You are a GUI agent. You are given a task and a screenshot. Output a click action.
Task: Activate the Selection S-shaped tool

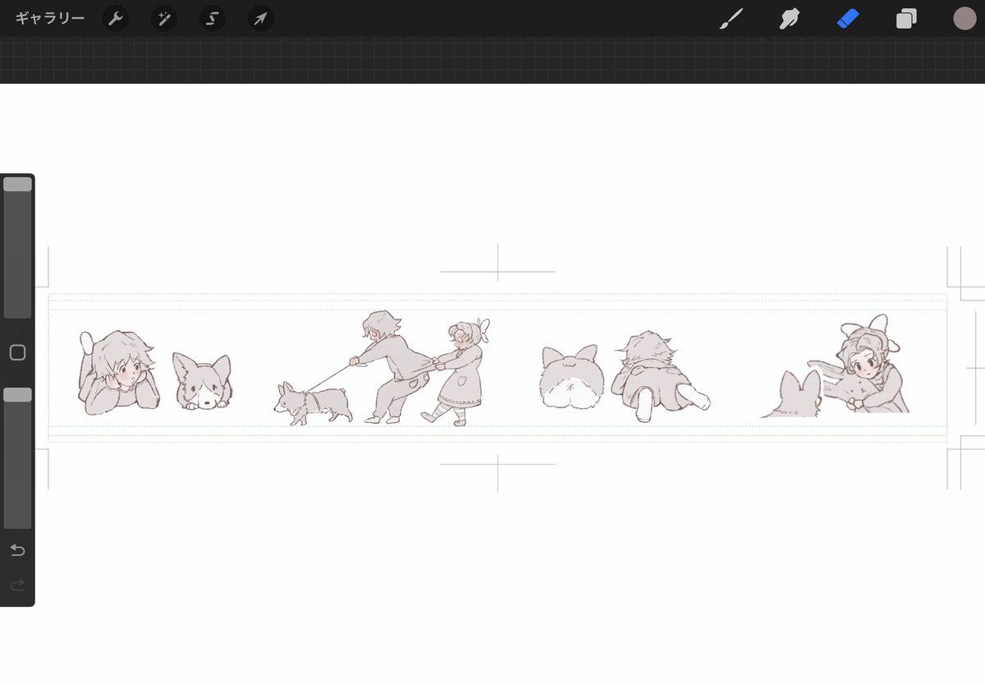(213, 18)
